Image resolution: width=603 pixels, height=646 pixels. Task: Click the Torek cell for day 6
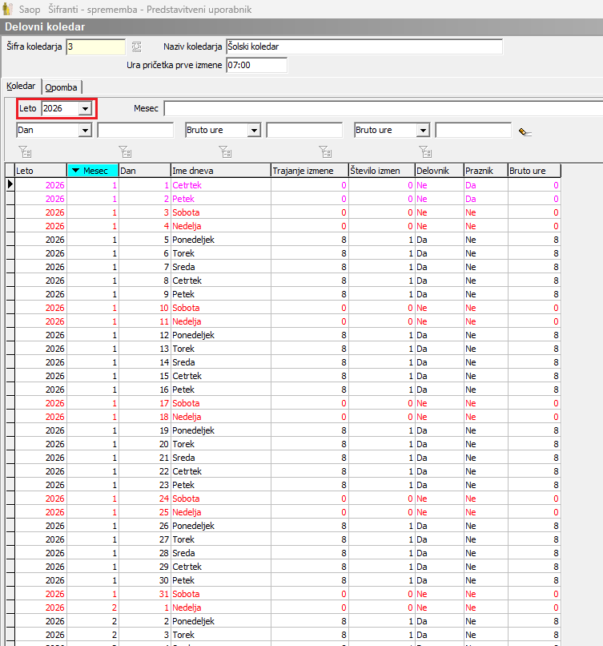point(221,253)
